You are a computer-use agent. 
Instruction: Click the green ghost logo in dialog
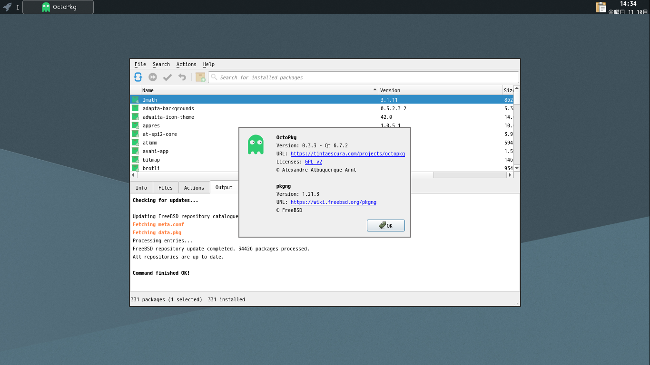click(x=256, y=144)
